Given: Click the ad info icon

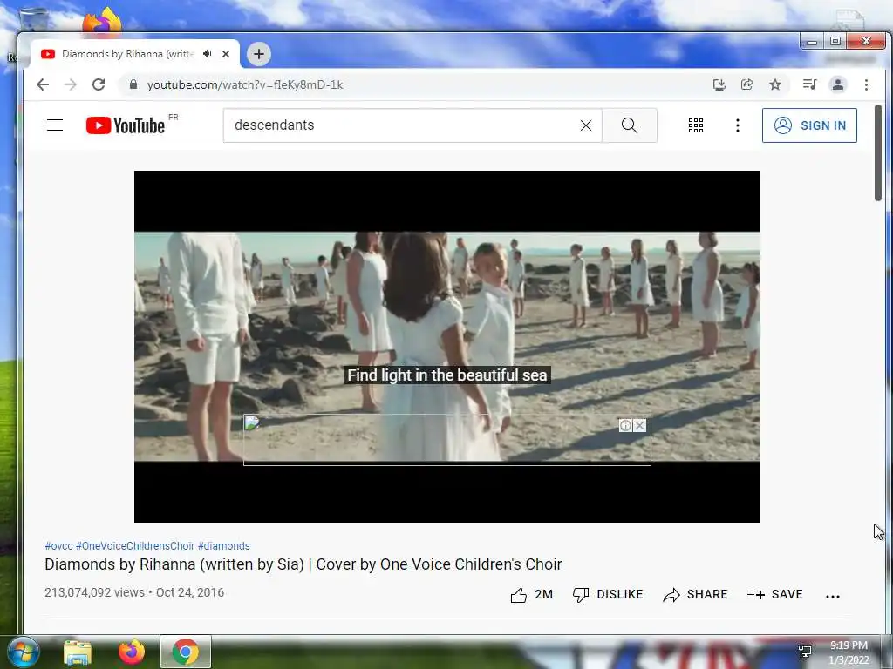Looking at the screenshot, I should 625,425.
